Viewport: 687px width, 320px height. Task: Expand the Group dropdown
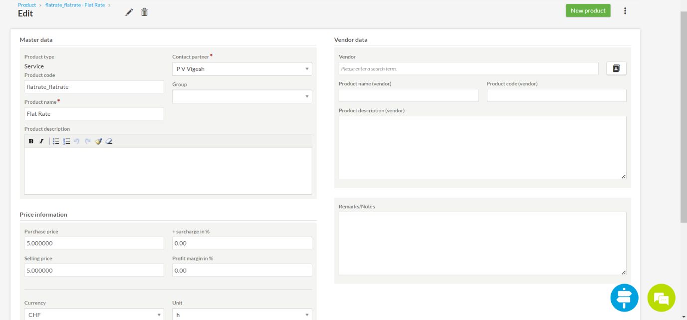coord(242,96)
